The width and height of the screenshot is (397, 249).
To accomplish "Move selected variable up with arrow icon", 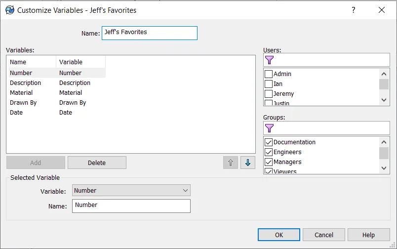I will click(x=231, y=163).
